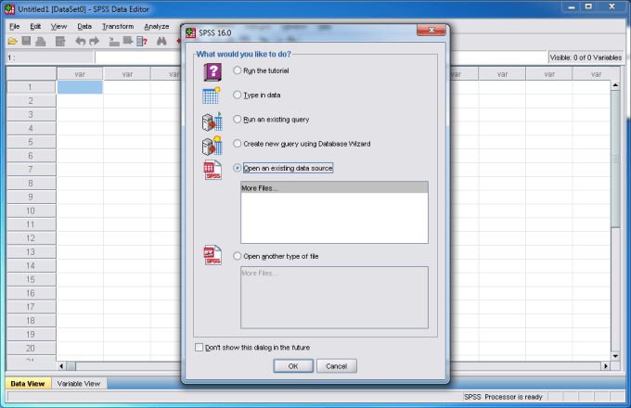Viewport: 631px width, 408px height.
Task: Select Create new query using Database Wizard
Action: (x=237, y=144)
